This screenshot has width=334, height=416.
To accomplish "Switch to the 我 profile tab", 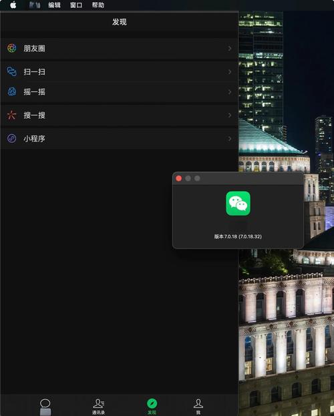I will pyautogui.click(x=198, y=407).
